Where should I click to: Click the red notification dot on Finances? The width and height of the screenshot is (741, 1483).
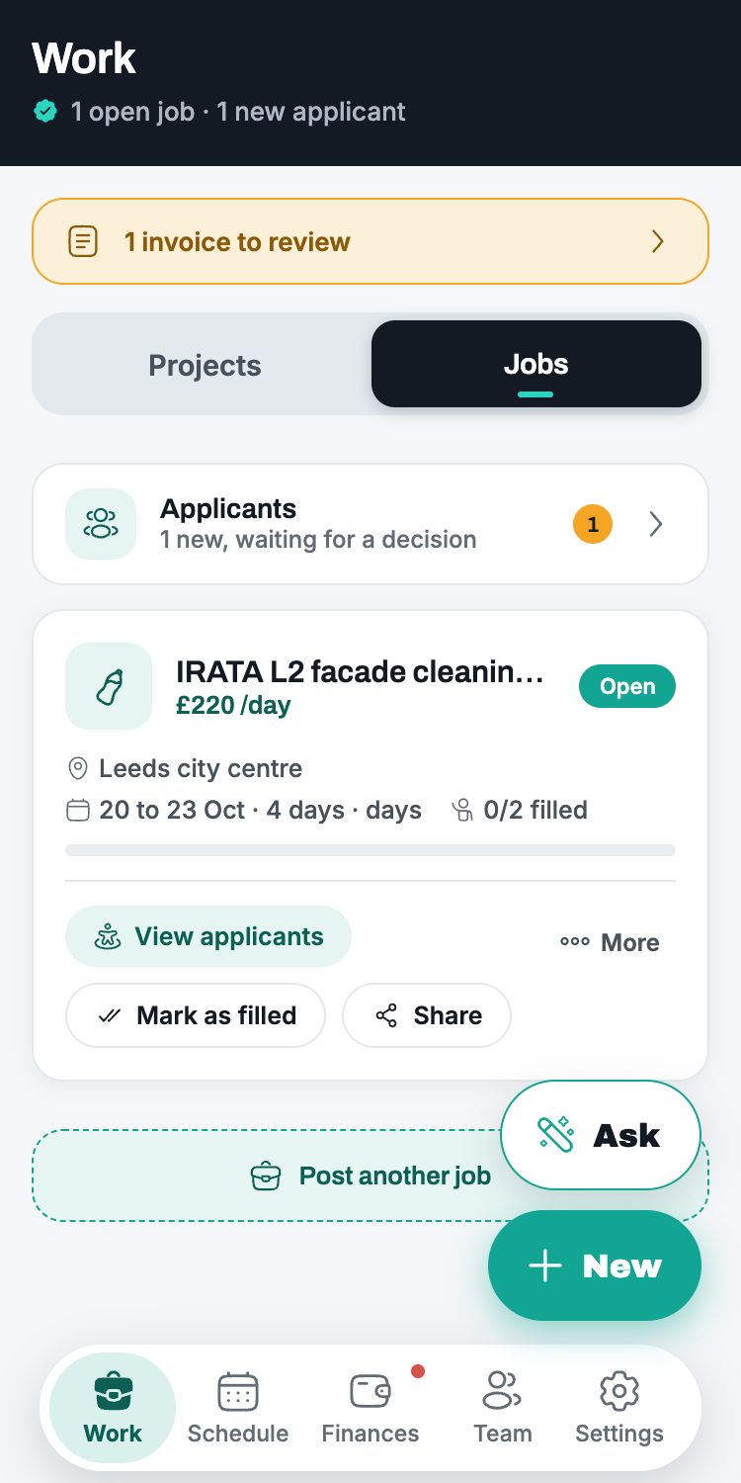click(418, 1371)
